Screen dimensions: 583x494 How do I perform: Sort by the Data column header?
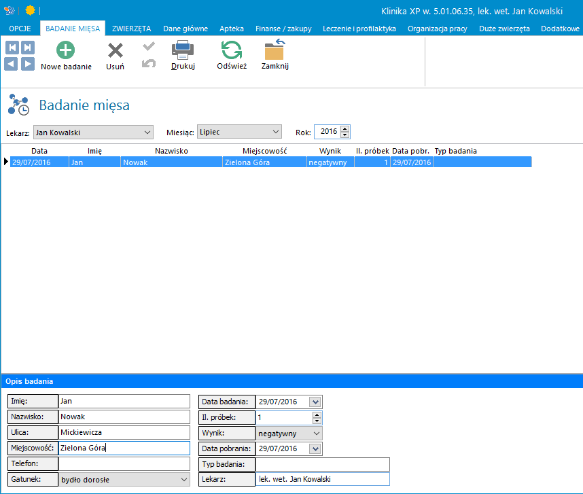39,151
